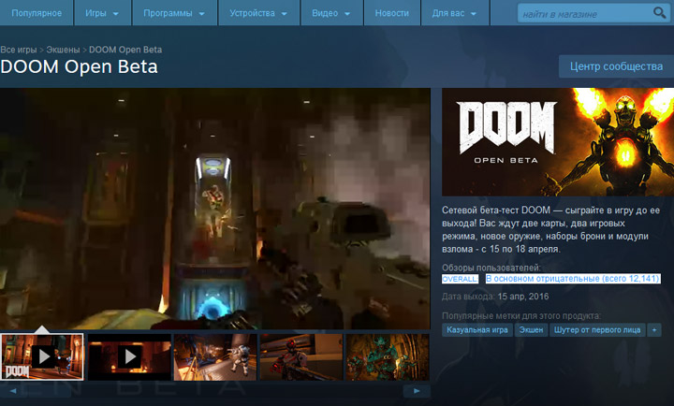Click Популярные метки для этого продукта label
The image size is (674, 406).
(521, 316)
